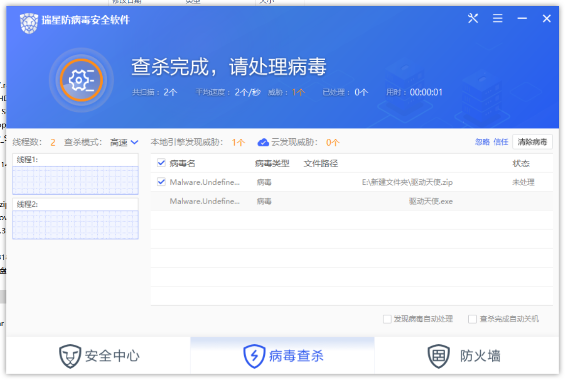Open the hamburger main menu

click(x=498, y=18)
